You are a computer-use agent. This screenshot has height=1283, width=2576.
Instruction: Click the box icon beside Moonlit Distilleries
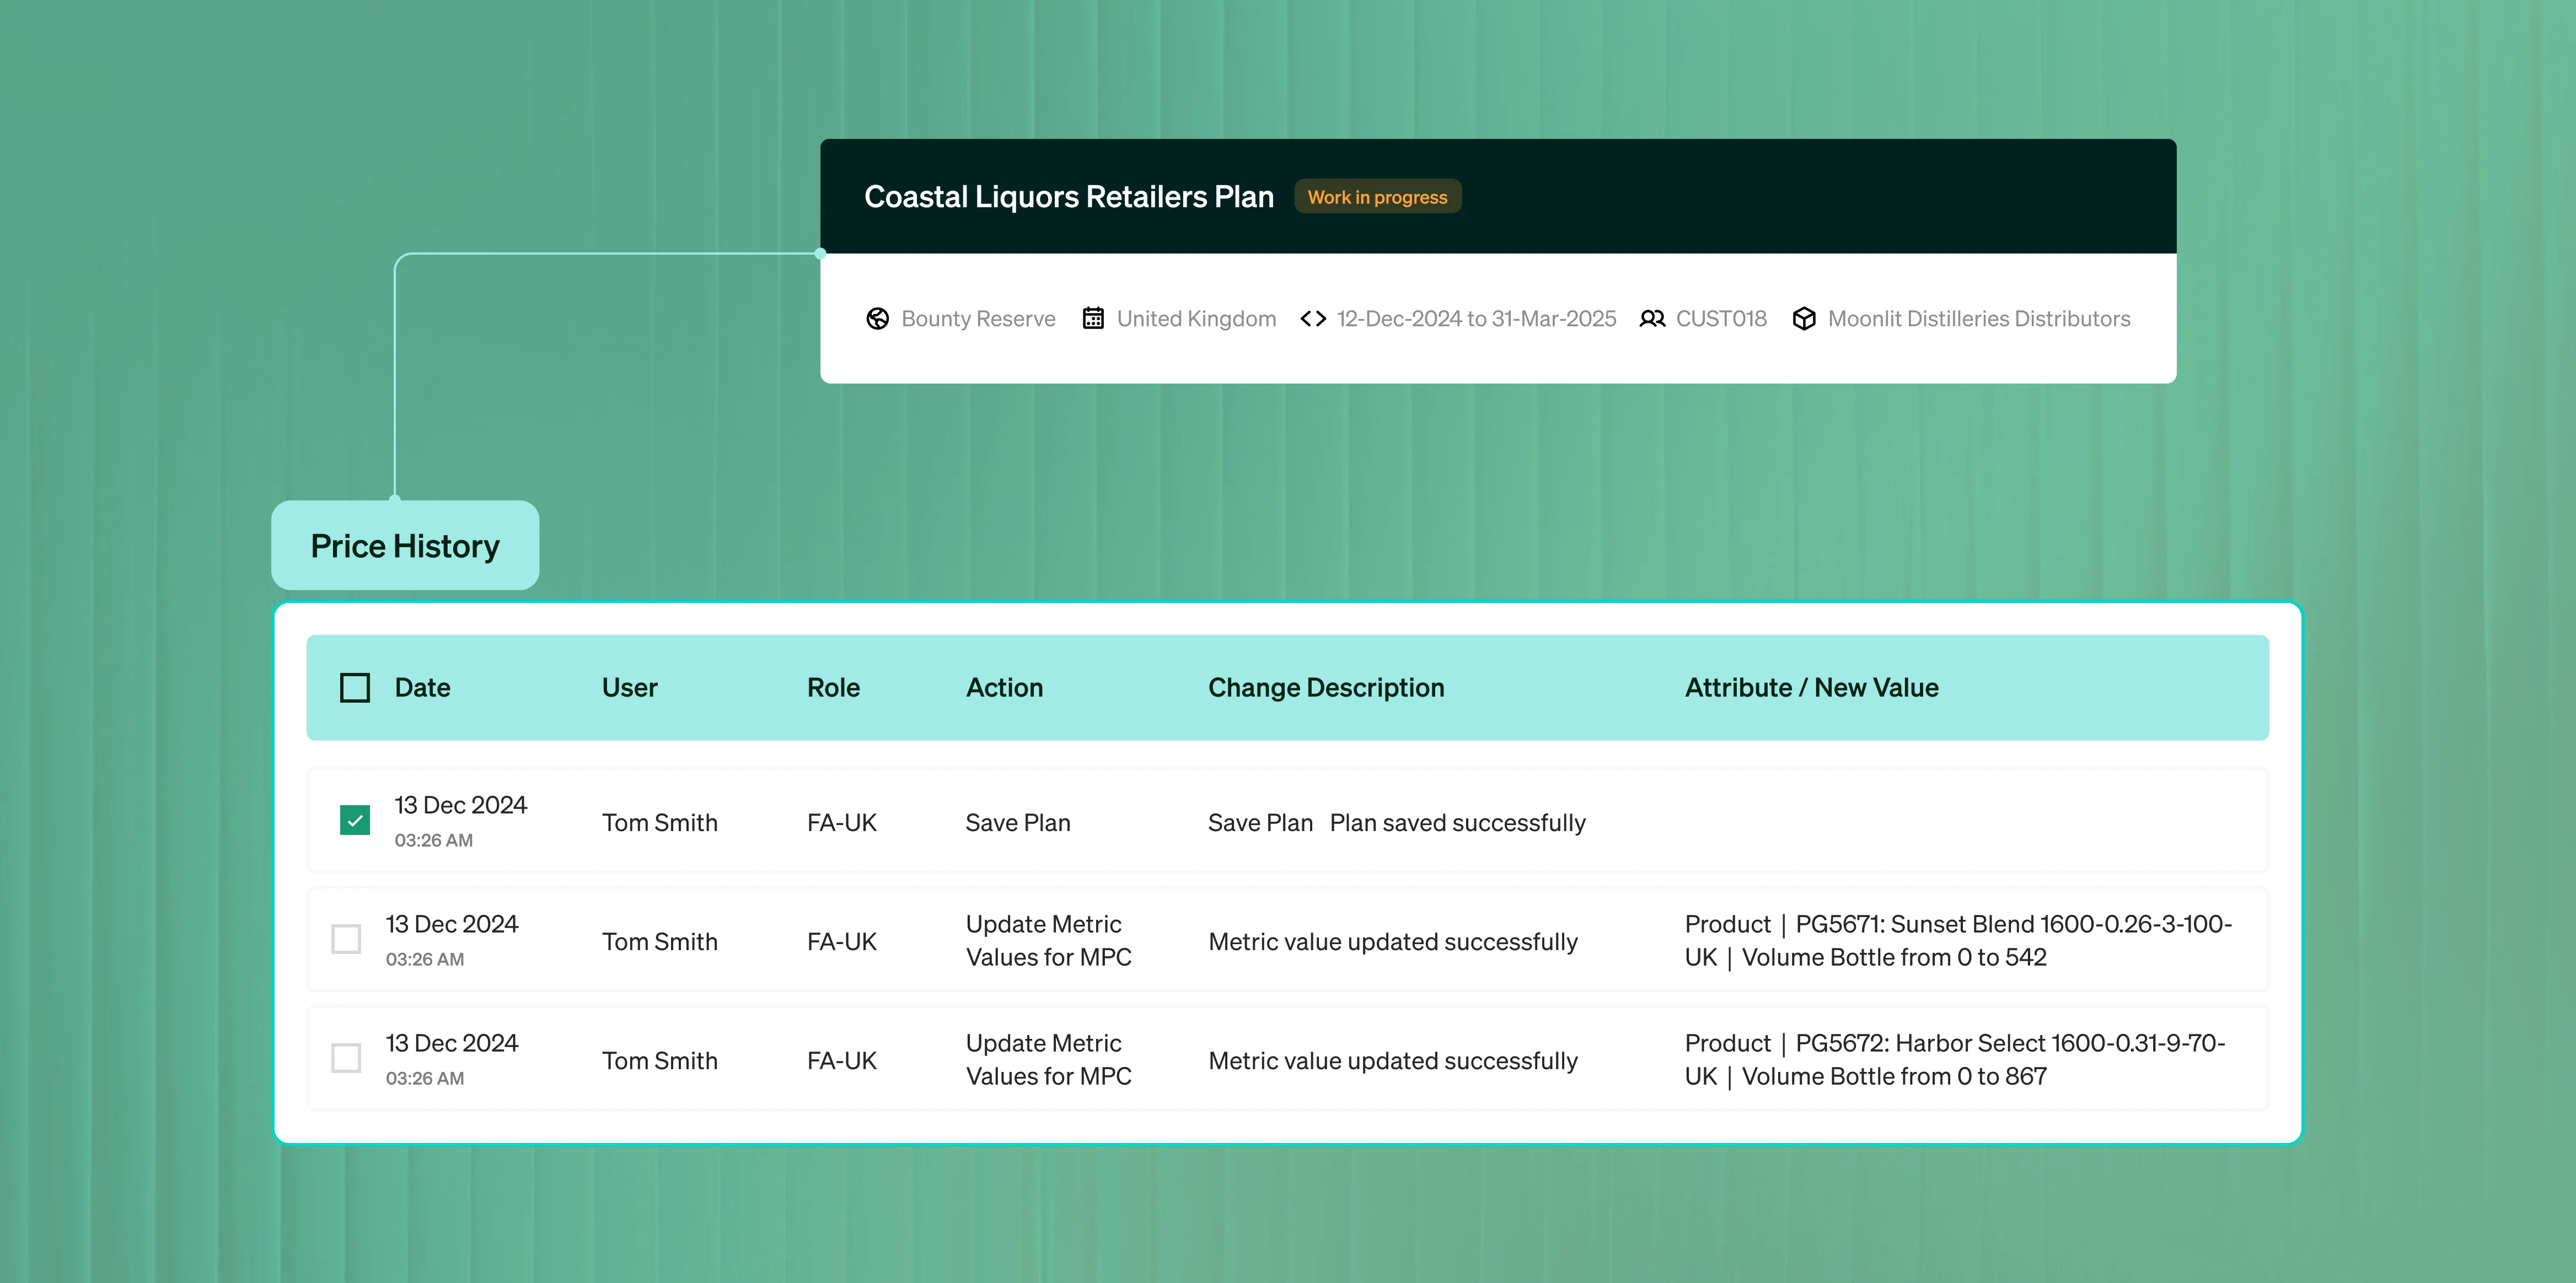[x=1804, y=319]
